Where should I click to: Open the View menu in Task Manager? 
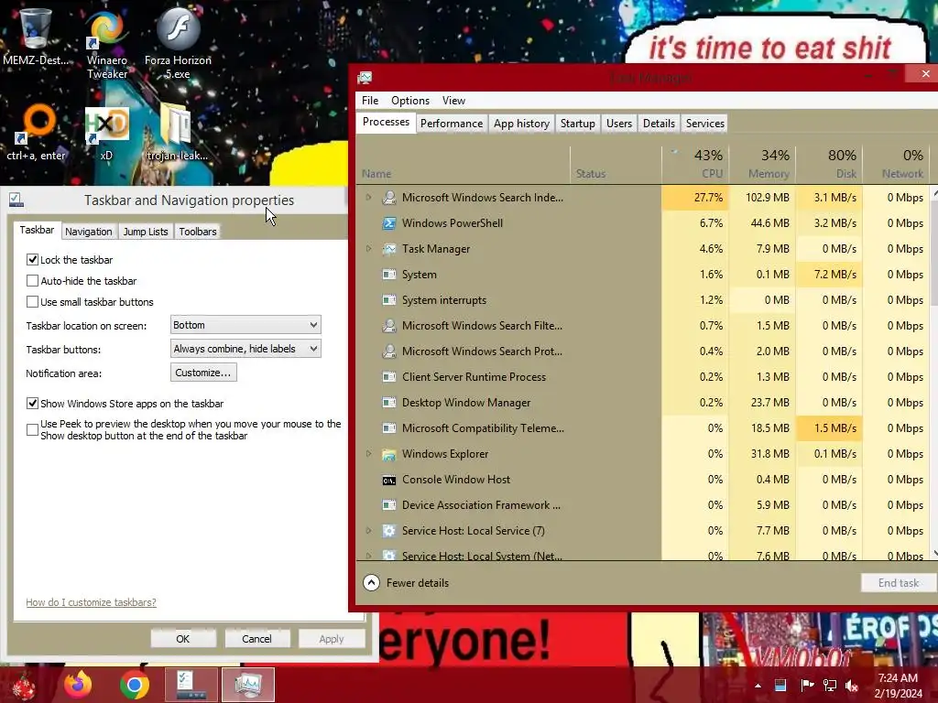pos(453,101)
